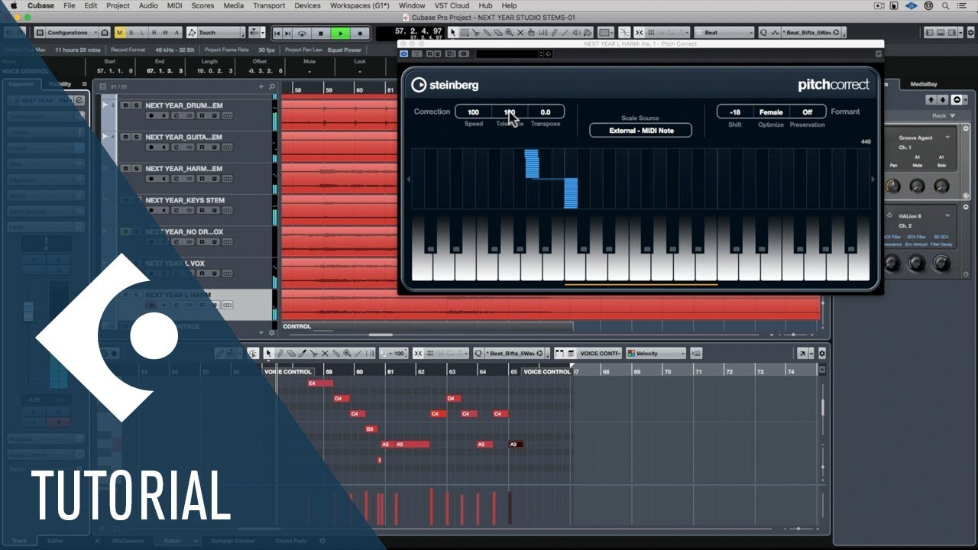Open the Cubase menu
This screenshot has width=978, height=550.
coord(40,5)
